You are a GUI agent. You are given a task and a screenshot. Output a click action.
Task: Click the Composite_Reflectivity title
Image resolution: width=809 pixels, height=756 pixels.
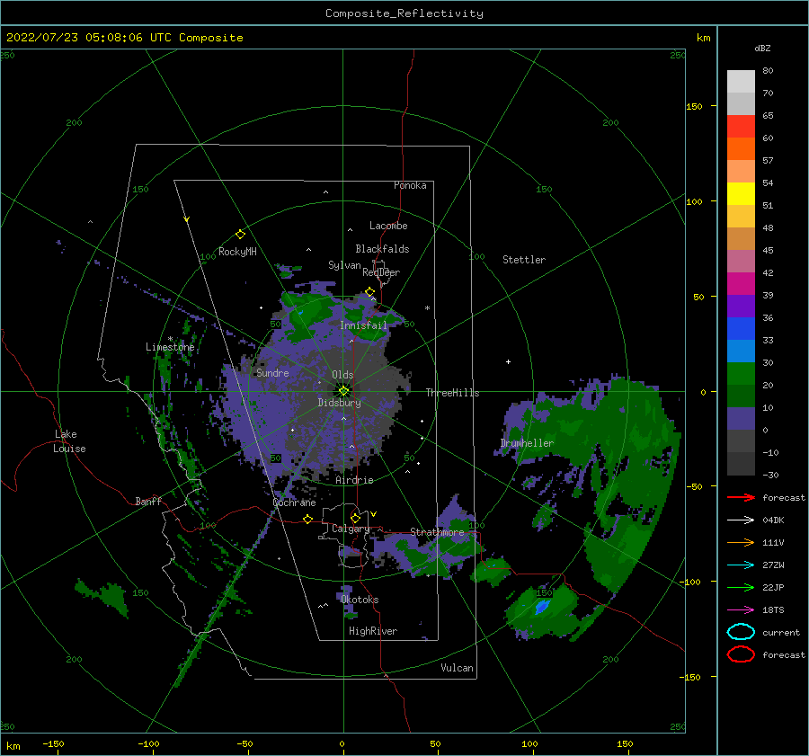[404, 13]
